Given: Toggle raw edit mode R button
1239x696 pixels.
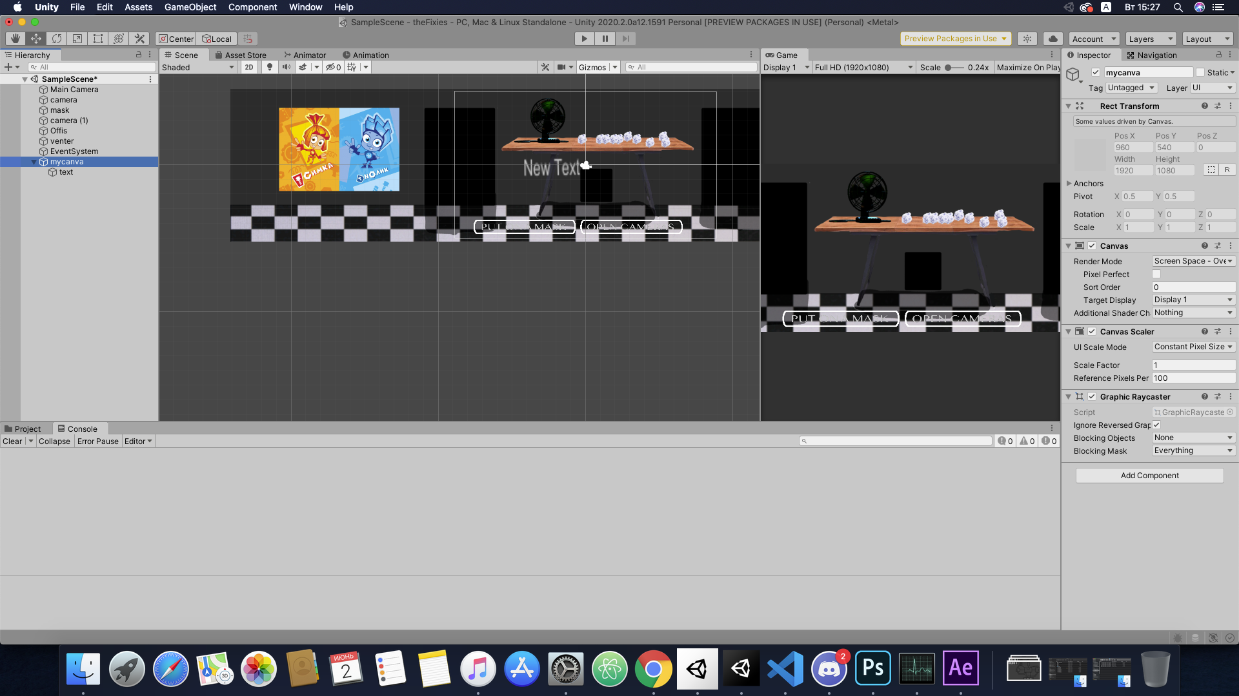Looking at the screenshot, I should tap(1227, 170).
